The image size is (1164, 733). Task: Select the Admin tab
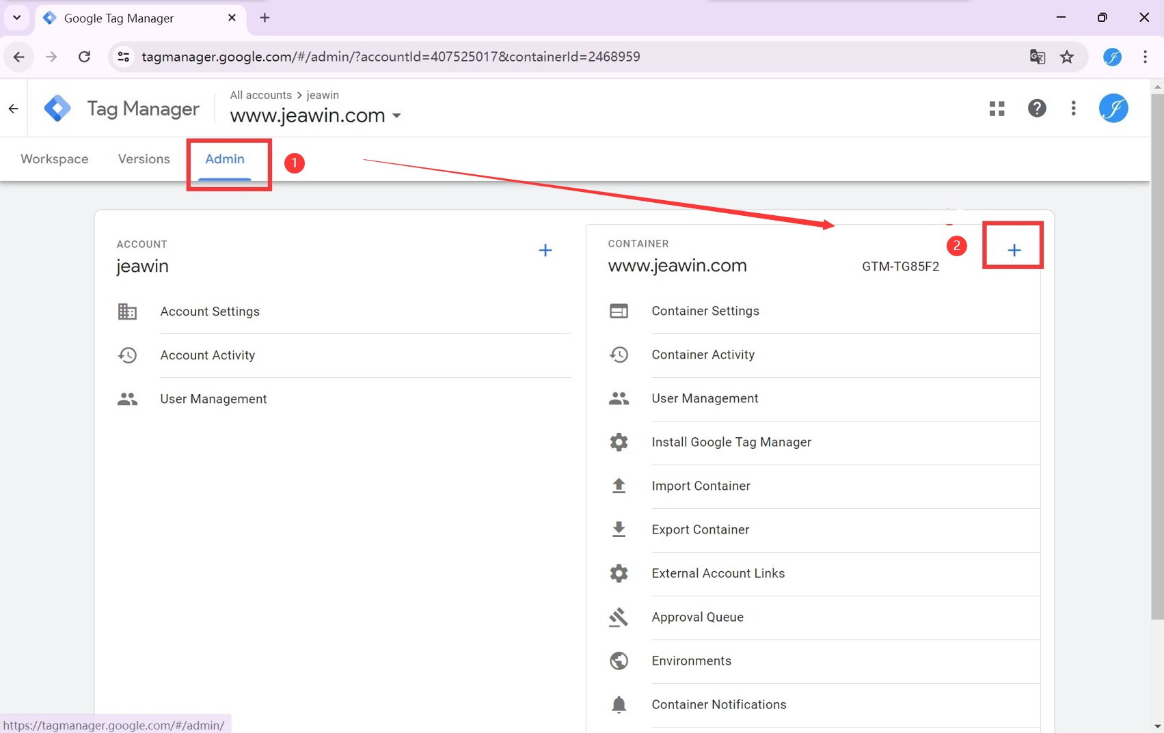click(225, 159)
